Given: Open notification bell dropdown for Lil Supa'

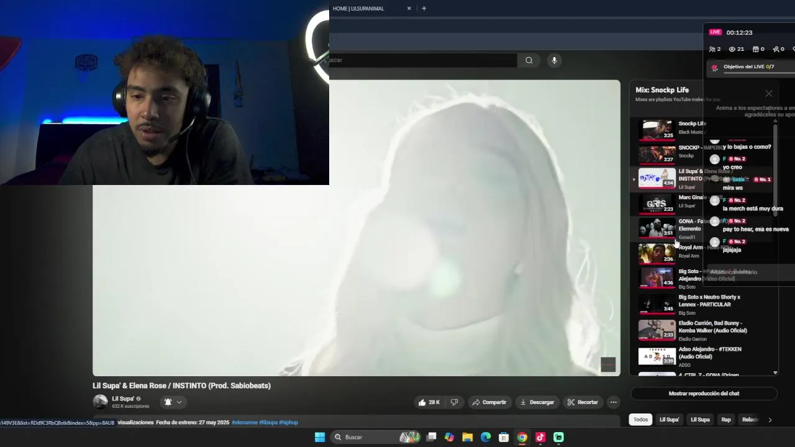Looking at the screenshot, I should (x=173, y=402).
